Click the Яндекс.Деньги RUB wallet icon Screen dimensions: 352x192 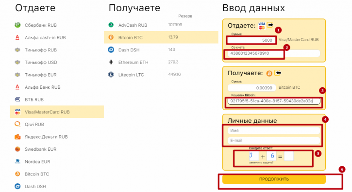[17, 137]
